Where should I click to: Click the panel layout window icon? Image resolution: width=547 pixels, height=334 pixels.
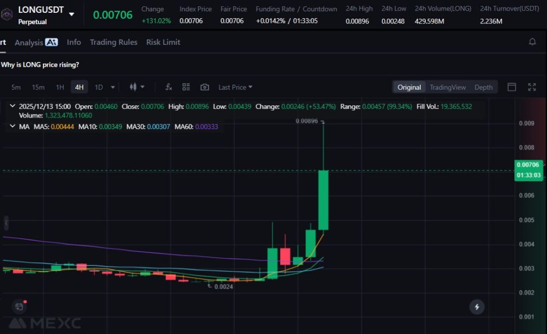click(x=511, y=87)
